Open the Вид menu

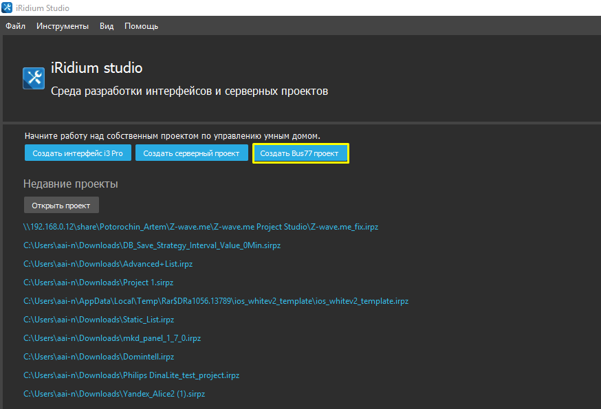107,26
